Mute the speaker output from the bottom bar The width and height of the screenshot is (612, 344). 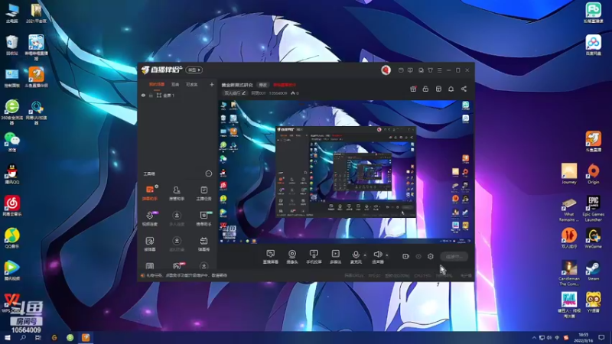coord(377,257)
